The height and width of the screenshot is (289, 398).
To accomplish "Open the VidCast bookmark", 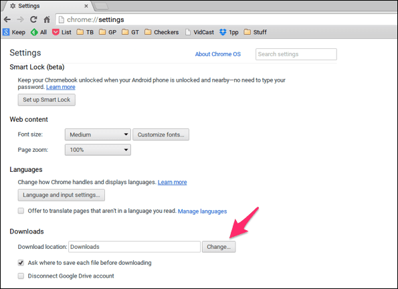I will pos(199,32).
